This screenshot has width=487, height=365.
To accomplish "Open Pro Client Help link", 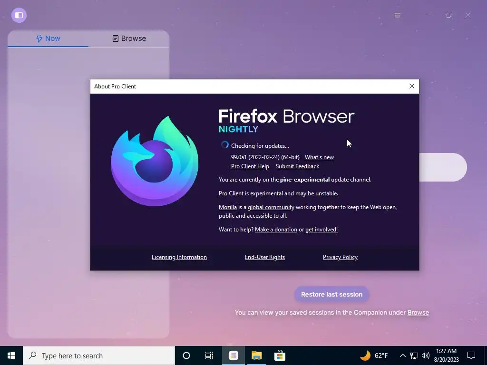I will pos(250,166).
